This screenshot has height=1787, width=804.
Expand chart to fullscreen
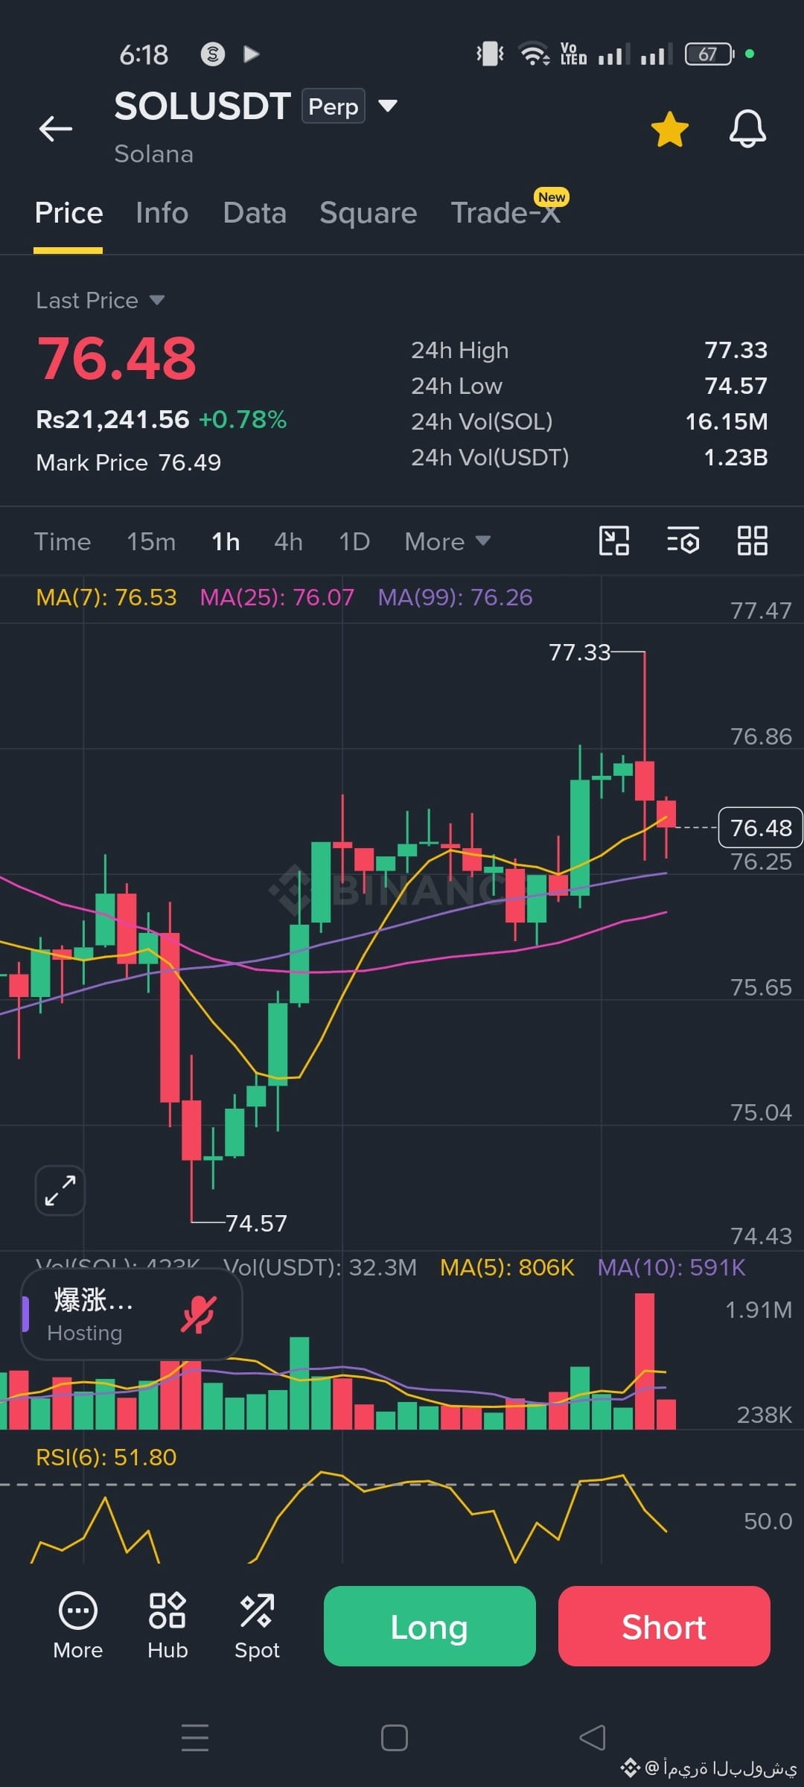coord(60,1190)
